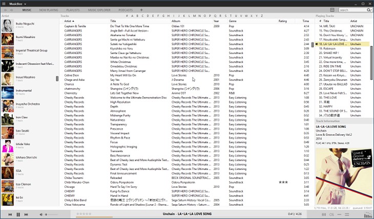Image resolution: width=374 pixels, height=219 pixels.
Task: Sort tracks by the Rating column header
Action: [x=286, y=21]
